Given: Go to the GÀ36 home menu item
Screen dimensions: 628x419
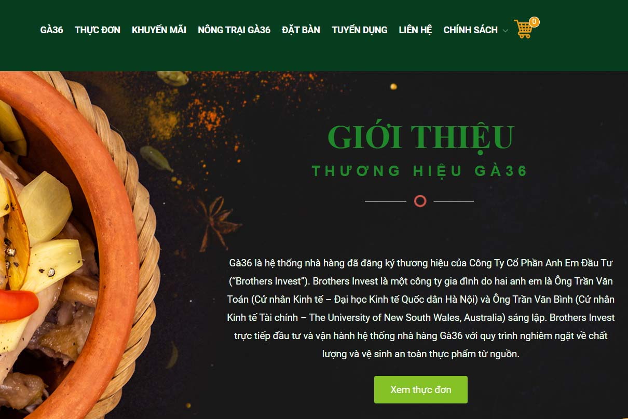Looking at the screenshot, I should [x=51, y=30].
